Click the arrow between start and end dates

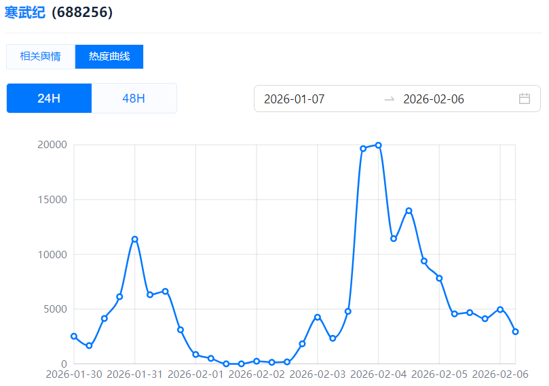389,99
